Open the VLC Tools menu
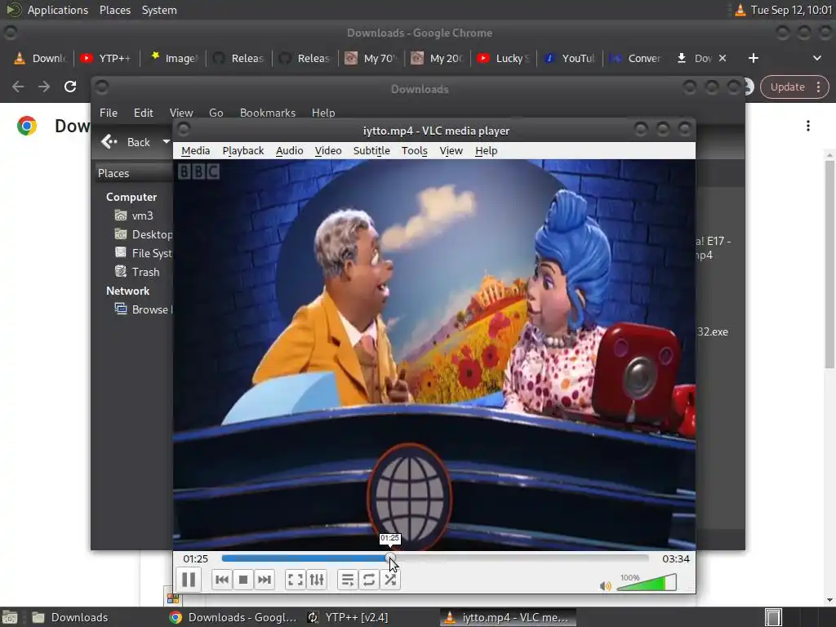Image resolution: width=836 pixels, height=627 pixels. 414,151
